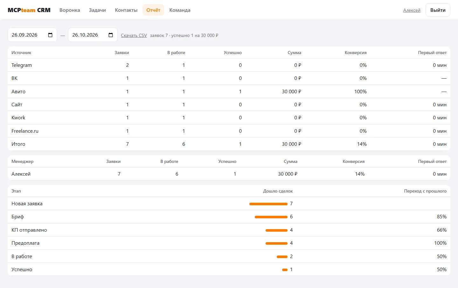Click the Авито source name
Screen dimensions: 458x288
[x=18, y=92]
